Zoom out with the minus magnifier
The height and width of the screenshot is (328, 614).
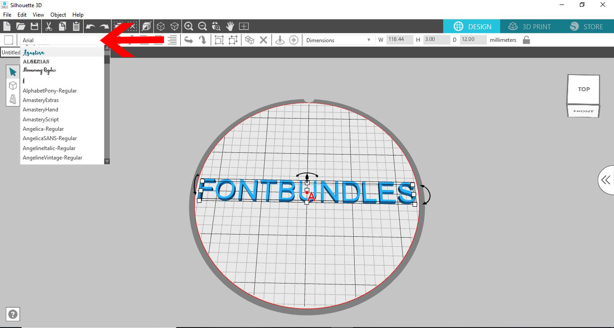click(203, 26)
